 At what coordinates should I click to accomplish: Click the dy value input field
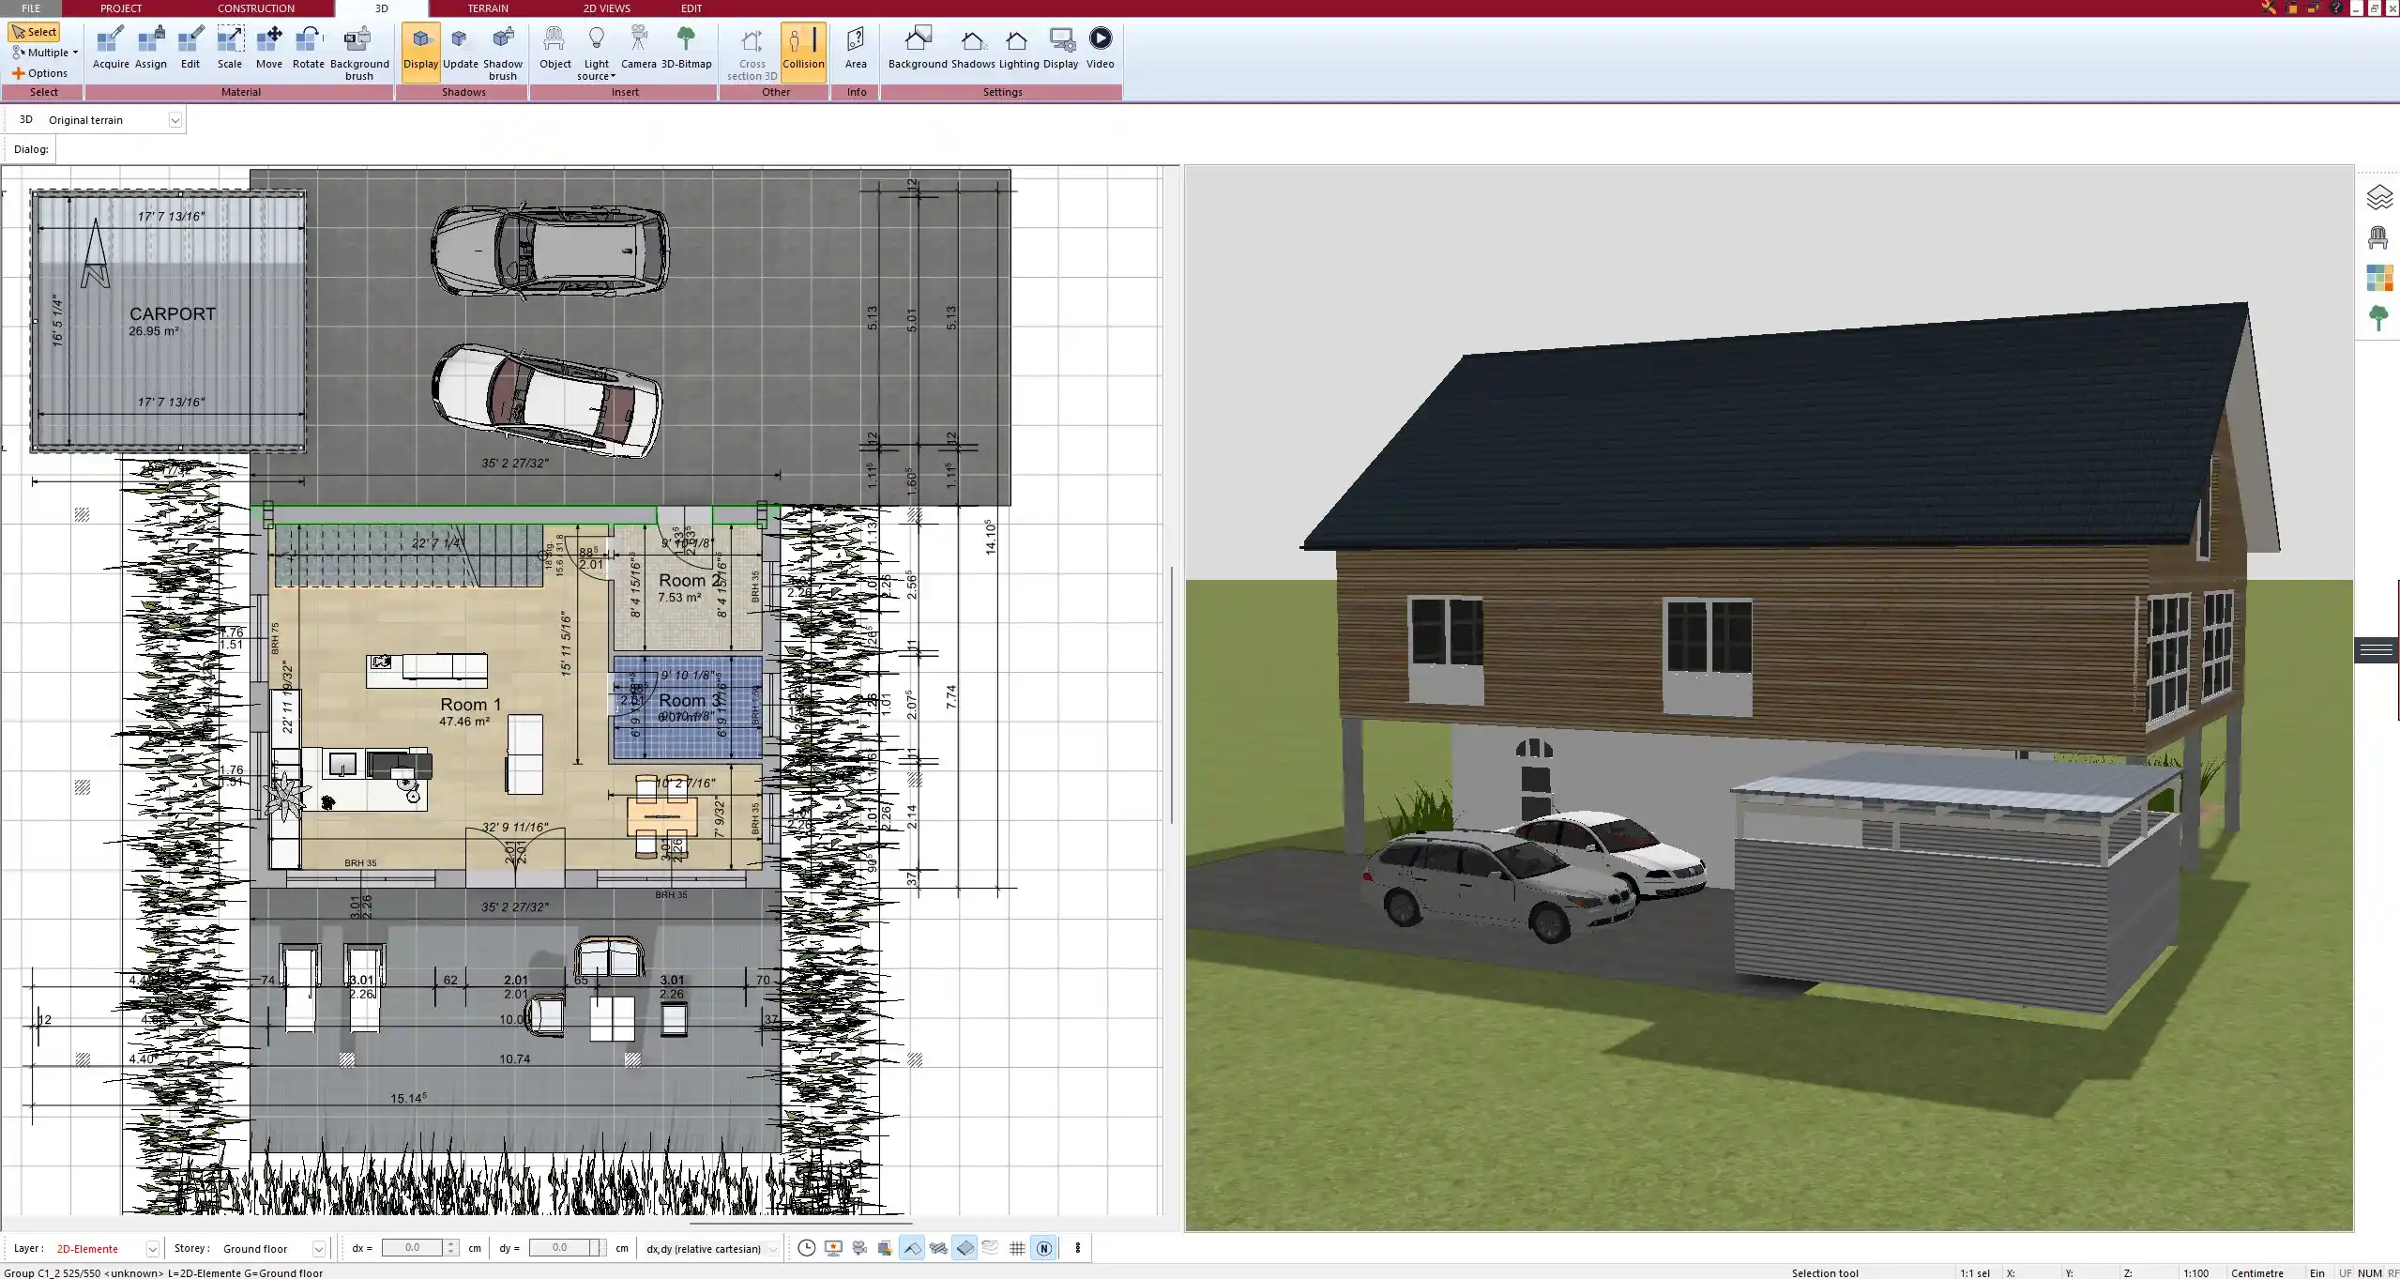pyautogui.click(x=560, y=1248)
